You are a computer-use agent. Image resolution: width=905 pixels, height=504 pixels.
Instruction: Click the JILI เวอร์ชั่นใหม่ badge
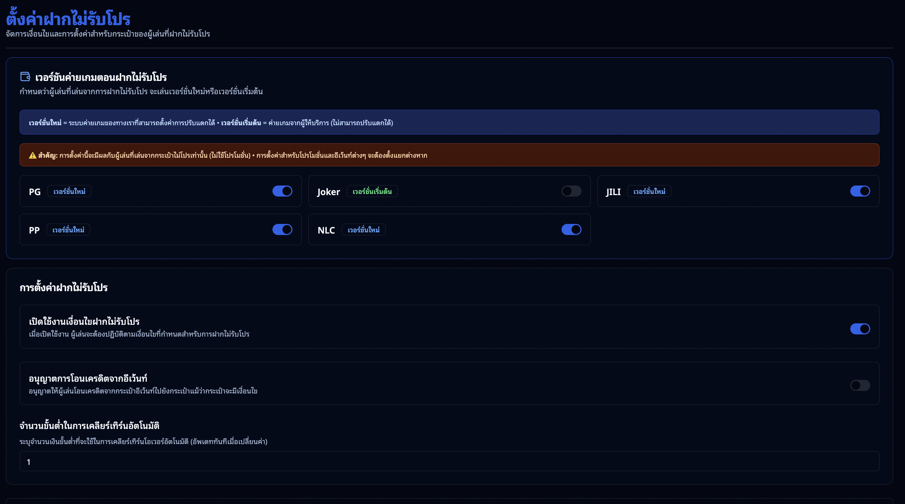(649, 191)
